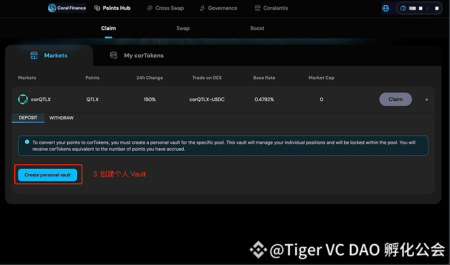Click the Points column header
The image size is (450, 265).
point(93,78)
